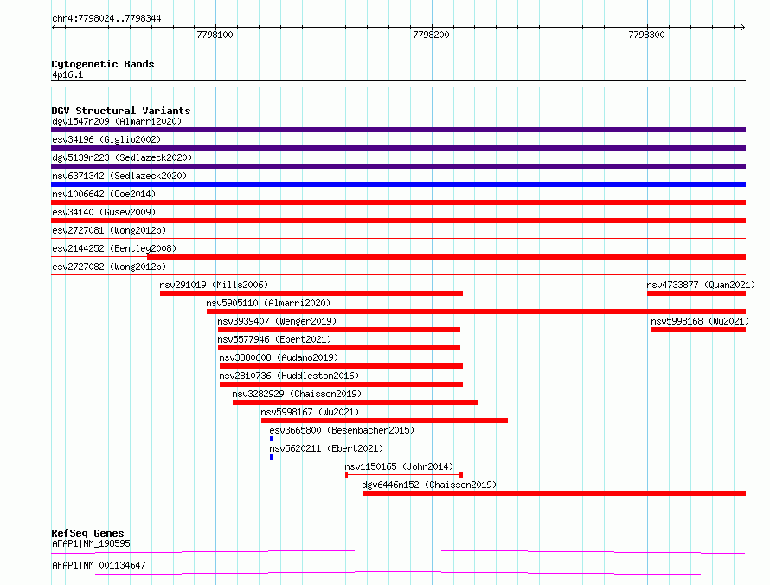Viewport: 770px width, 585px height.
Task: Select the nsv291019 (Mills2006) variant bar
Action: coord(311,293)
